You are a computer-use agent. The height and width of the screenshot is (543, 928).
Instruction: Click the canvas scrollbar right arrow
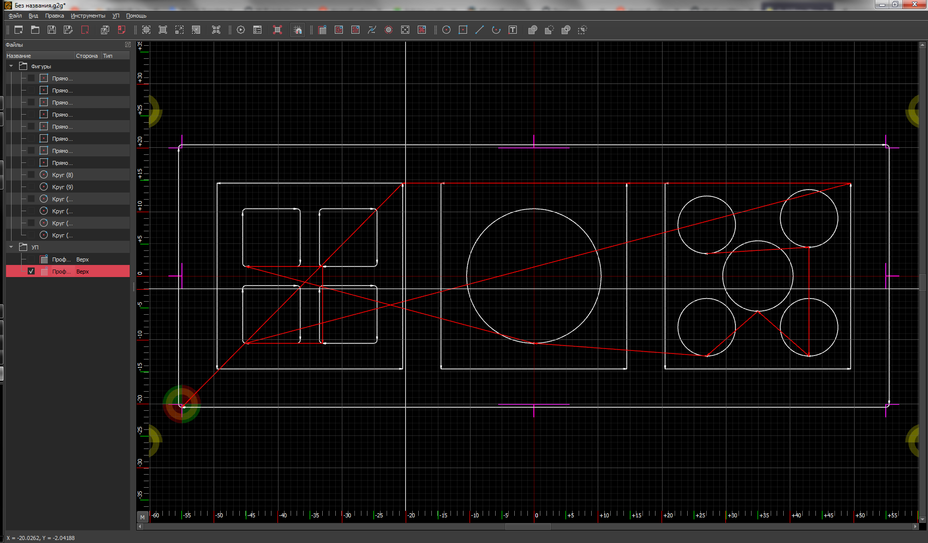pos(915,526)
